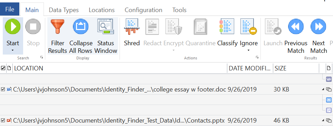This screenshot has height=126, width=333.
Task: Uncheck the college essay w footer.doc row
Action: 3,89
